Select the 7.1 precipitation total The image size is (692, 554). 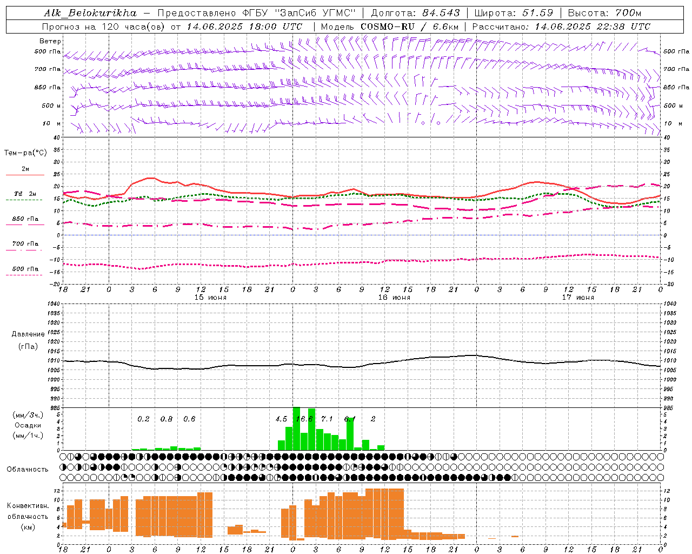tap(327, 419)
